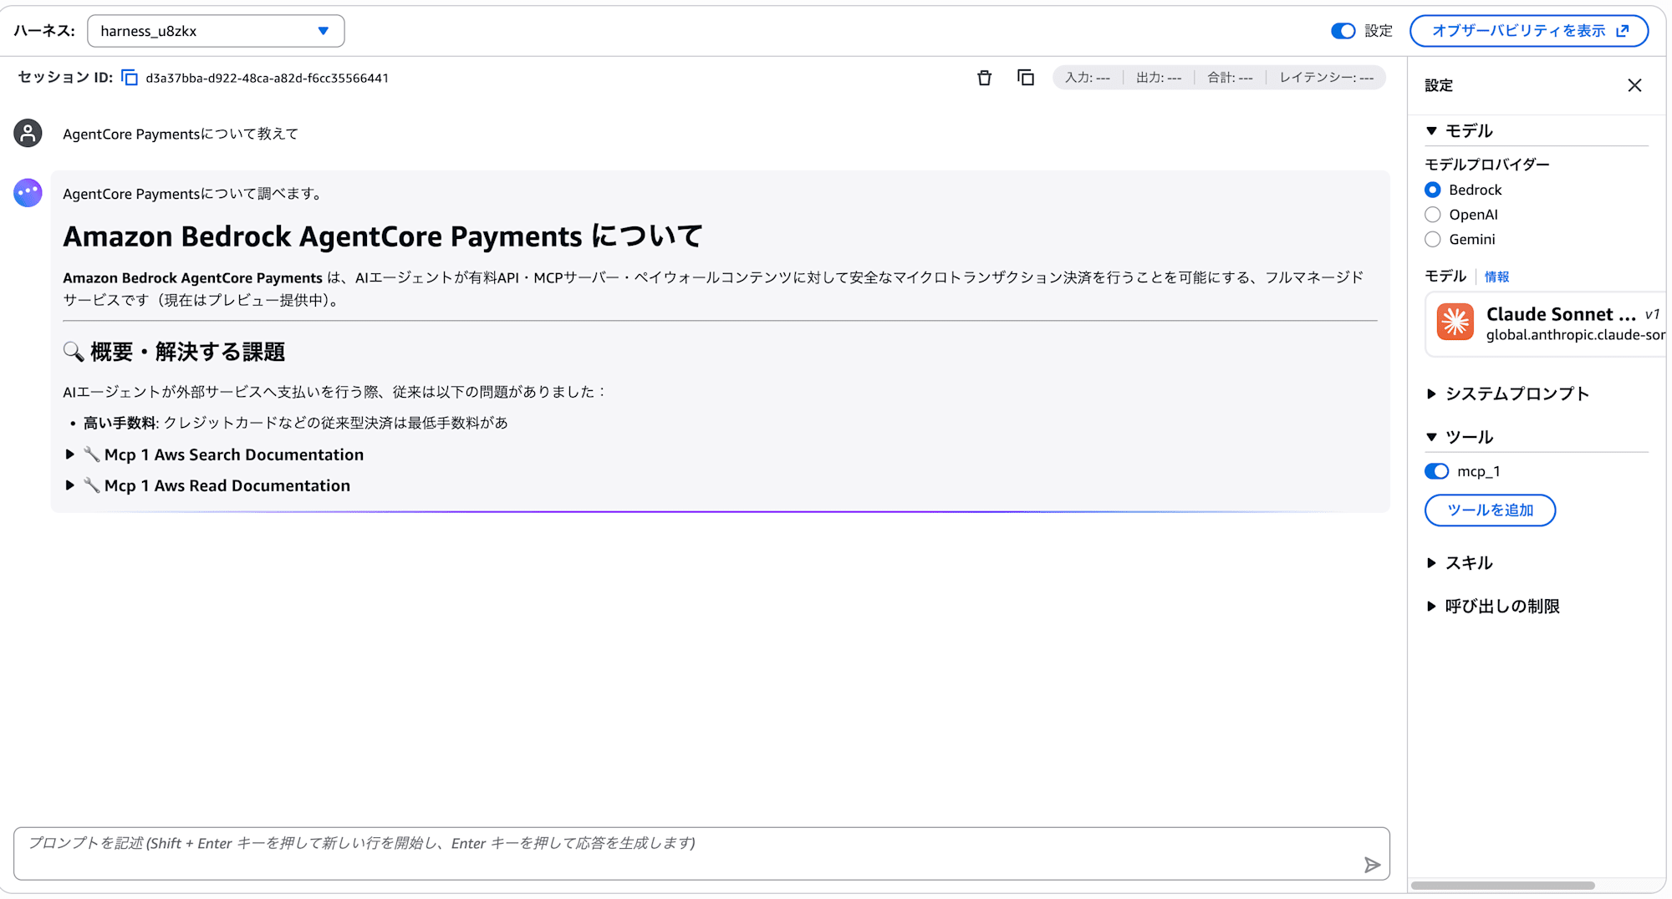Click the レイテンシー: --- metric
1672x899 pixels.
pos(1326,78)
